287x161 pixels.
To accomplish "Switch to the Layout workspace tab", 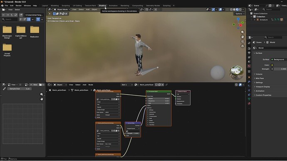I will [45, 5].
